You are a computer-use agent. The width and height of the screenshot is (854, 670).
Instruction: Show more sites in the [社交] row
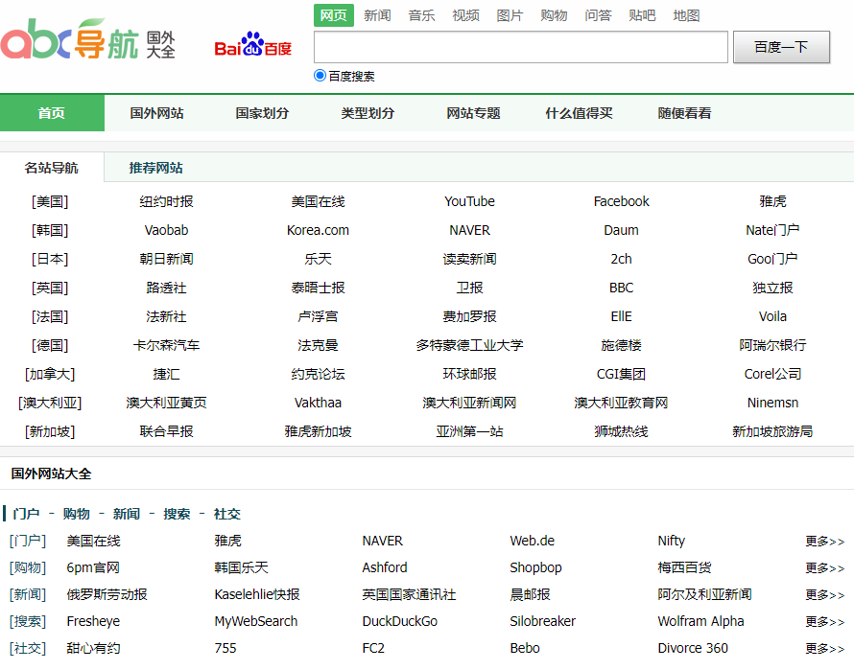click(825, 648)
